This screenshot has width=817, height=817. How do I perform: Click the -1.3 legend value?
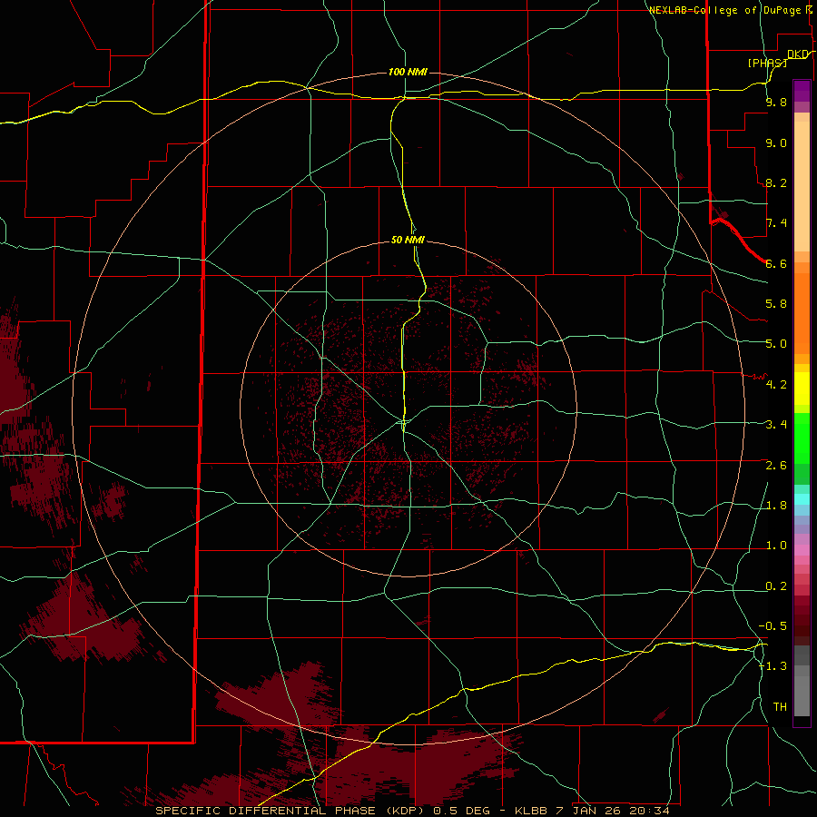click(x=773, y=666)
